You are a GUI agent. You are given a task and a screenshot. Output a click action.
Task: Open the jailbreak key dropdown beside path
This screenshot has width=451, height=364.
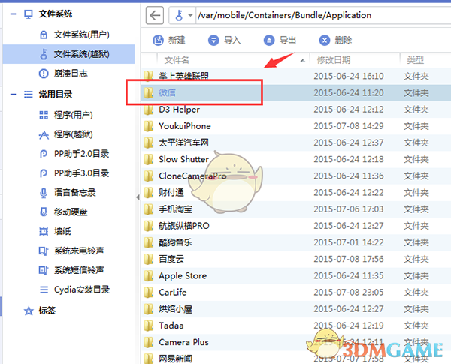(x=190, y=15)
